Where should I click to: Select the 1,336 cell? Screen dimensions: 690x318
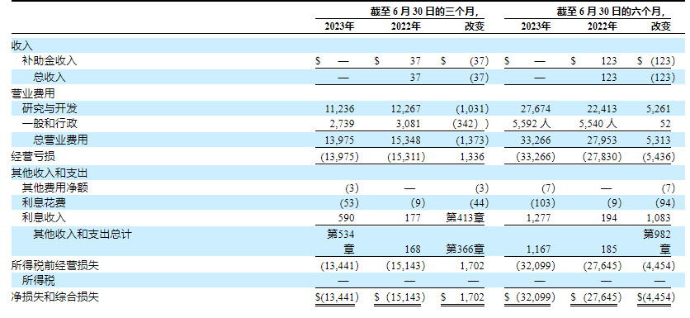471,156
